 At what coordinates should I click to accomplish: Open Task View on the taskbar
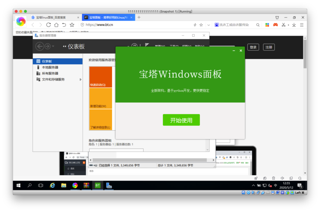[x=41, y=185]
